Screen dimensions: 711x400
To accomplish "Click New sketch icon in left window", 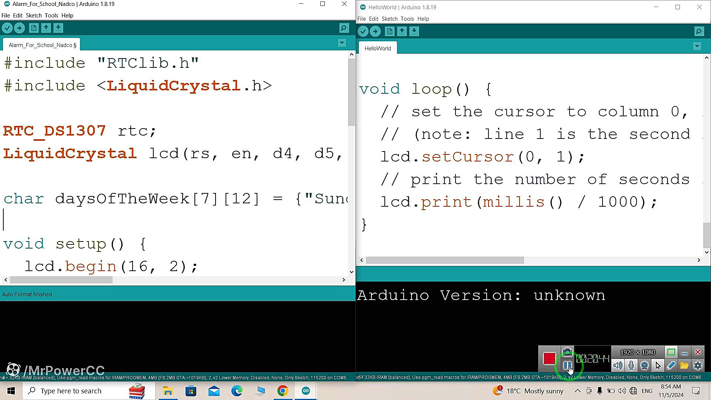I will click(34, 28).
